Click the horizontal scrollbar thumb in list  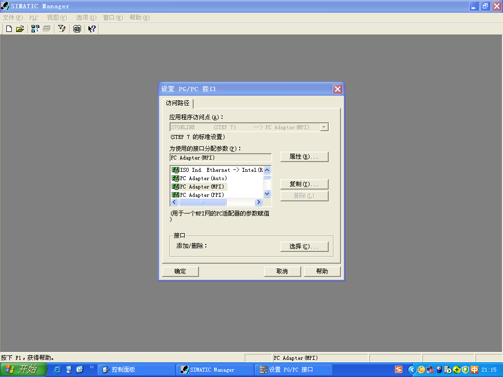pos(202,202)
